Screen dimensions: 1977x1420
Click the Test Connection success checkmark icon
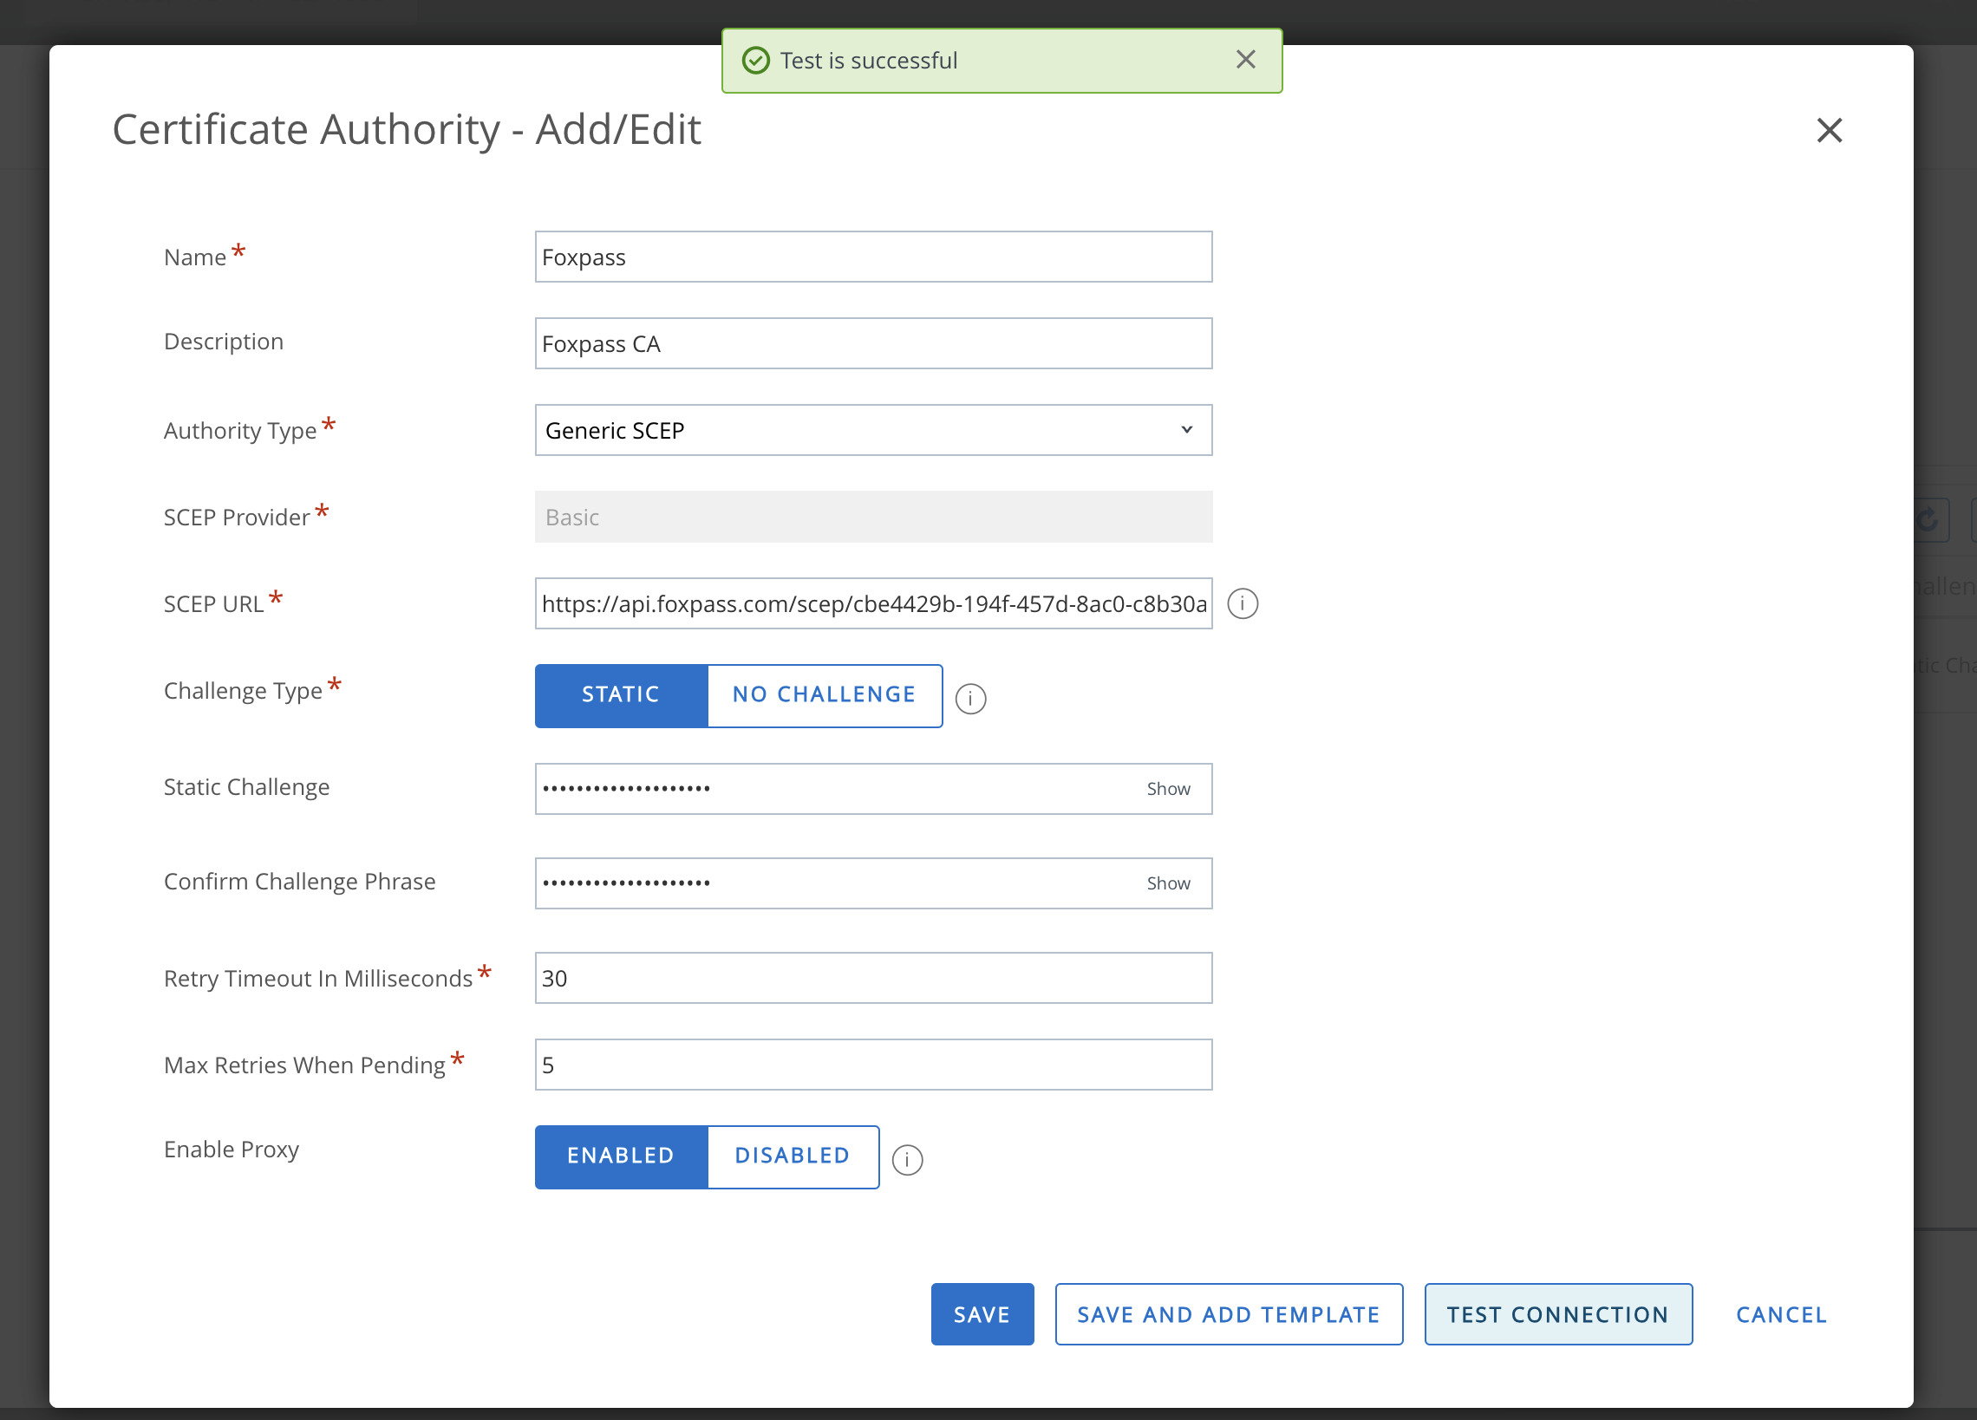[758, 60]
